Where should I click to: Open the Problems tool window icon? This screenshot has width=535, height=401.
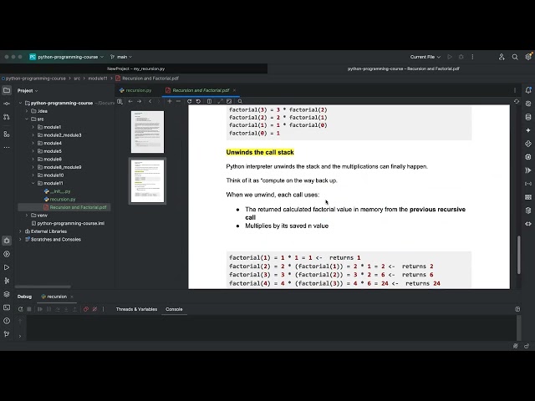coord(7,321)
